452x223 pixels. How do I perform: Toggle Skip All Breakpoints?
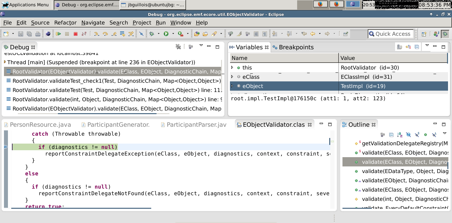[141, 34]
